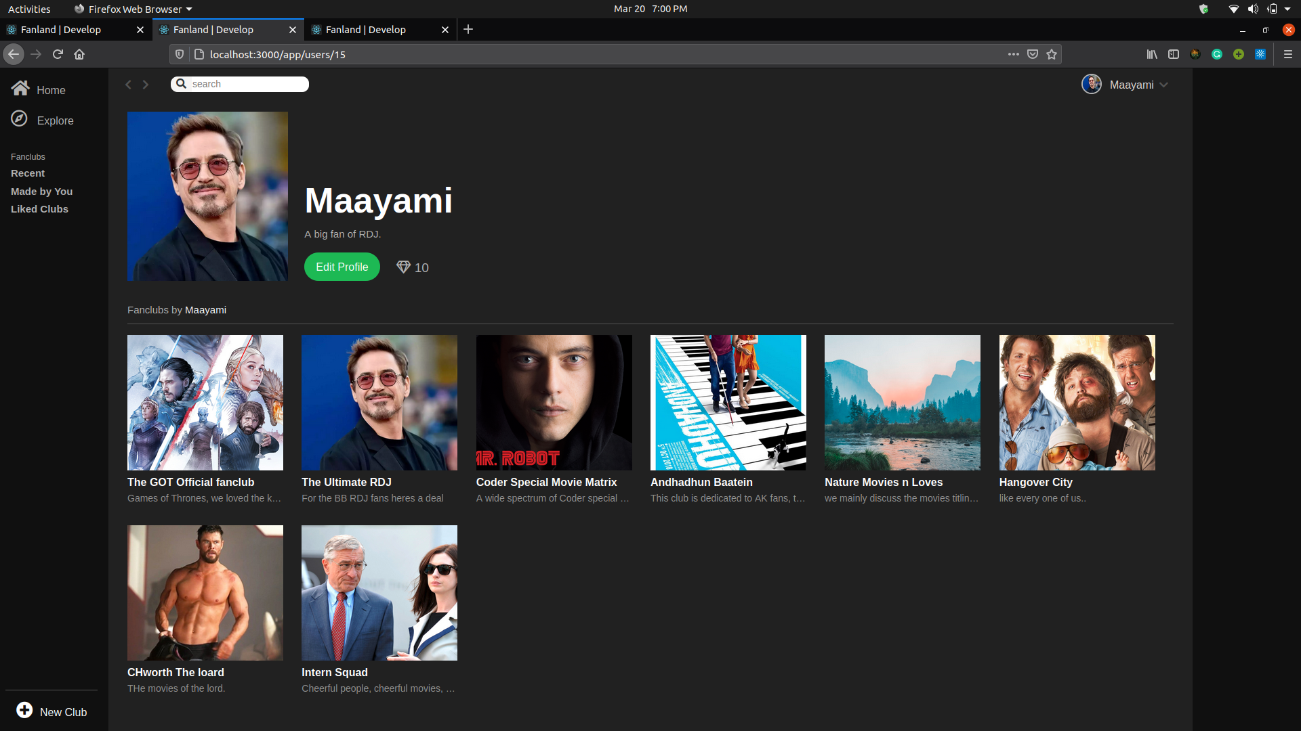Click the in-app back chevron arrow
Screen dimensions: 1301x731
pos(129,85)
